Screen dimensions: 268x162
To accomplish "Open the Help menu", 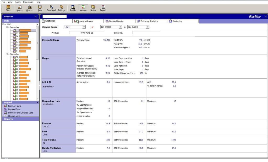I will click(38, 2).
